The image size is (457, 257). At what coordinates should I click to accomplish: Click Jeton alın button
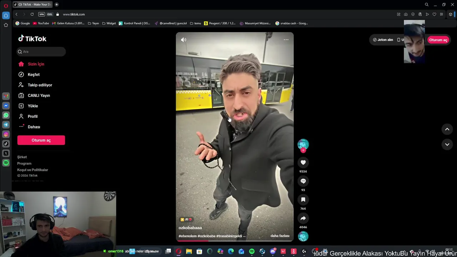[x=383, y=40]
